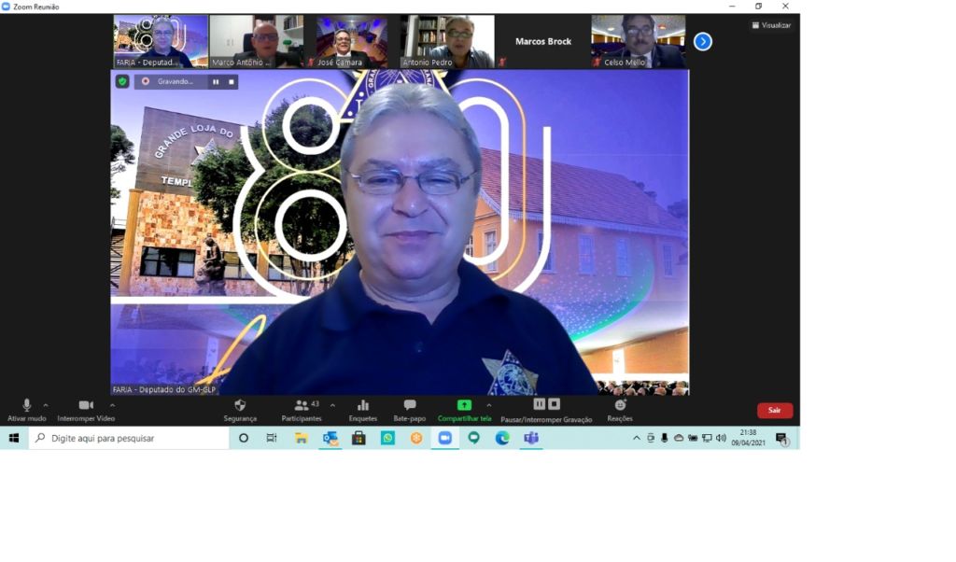Screen dimensions: 956x562
Task: Switch to Zoom on the taskbar
Action: pyautogui.click(x=445, y=438)
